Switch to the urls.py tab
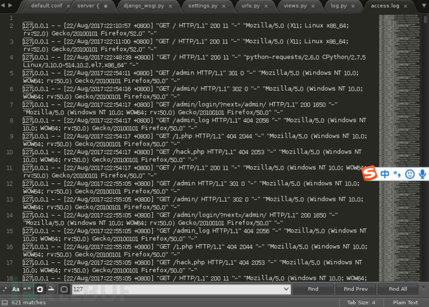The width and height of the screenshot is (429, 307). [251, 6]
